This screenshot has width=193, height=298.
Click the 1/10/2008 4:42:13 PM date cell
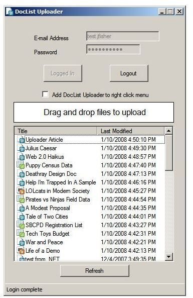128,251
